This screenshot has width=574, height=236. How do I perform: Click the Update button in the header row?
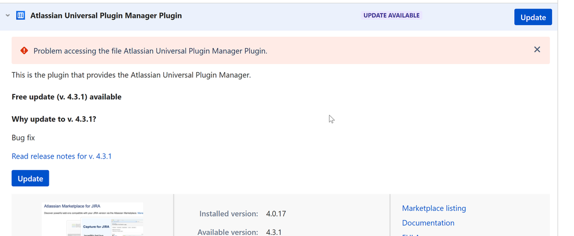pos(533,17)
